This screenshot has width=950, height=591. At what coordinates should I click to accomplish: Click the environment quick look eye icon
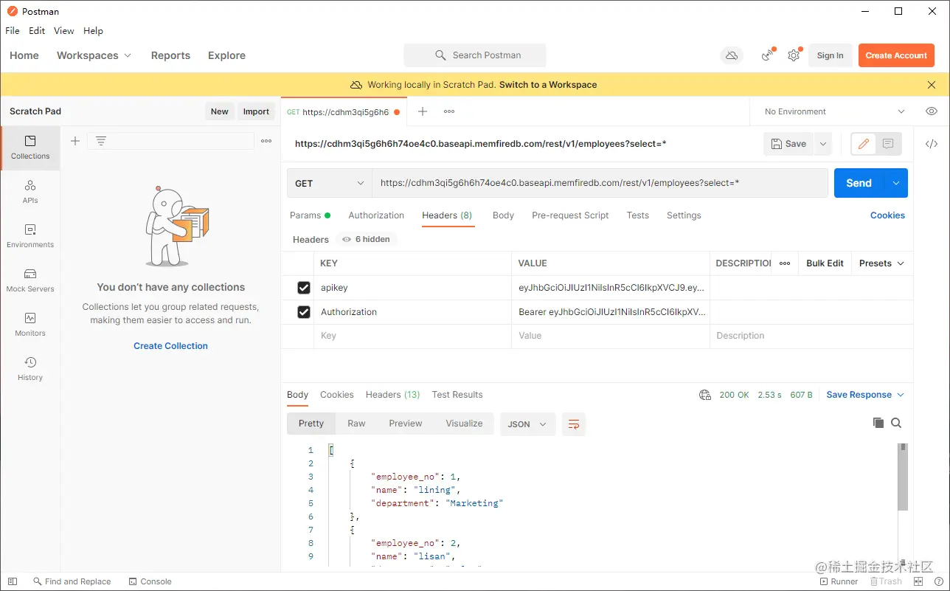(x=932, y=111)
